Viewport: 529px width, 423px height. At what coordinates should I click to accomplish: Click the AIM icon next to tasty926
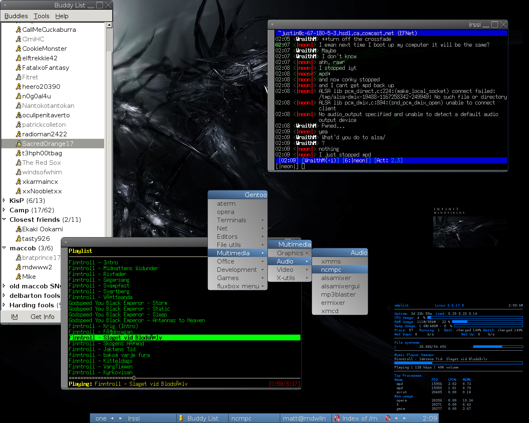coord(18,239)
